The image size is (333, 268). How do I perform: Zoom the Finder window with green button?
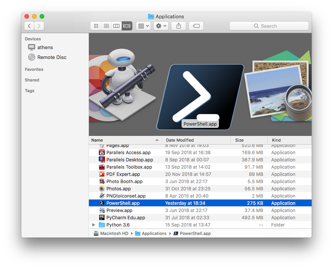pyautogui.click(x=42, y=16)
